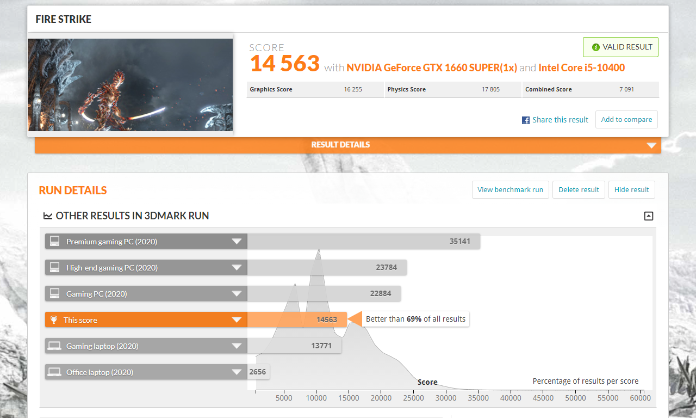Click the High-end gaming PC desktop icon

point(54,267)
